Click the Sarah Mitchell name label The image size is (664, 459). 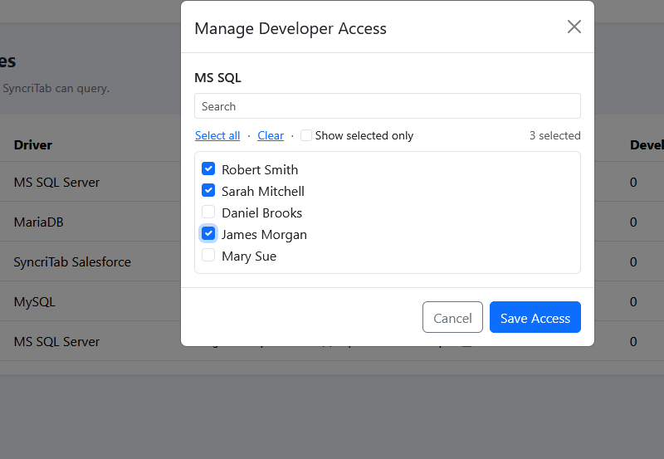[x=263, y=192]
